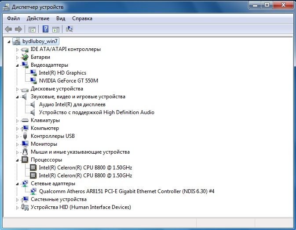Click the Мыши mouse icon

pyautogui.click(x=25, y=152)
